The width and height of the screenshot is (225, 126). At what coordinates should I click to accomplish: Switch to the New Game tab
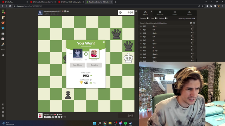[160, 13]
